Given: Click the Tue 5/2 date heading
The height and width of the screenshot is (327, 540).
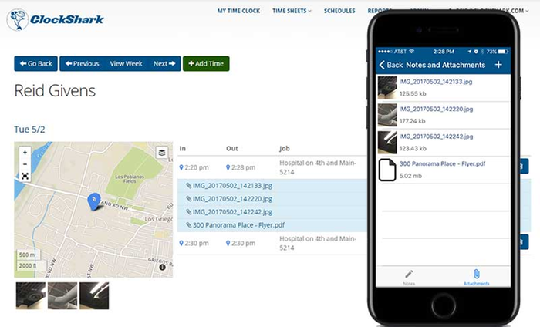Looking at the screenshot, I should click(x=29, y=130).
